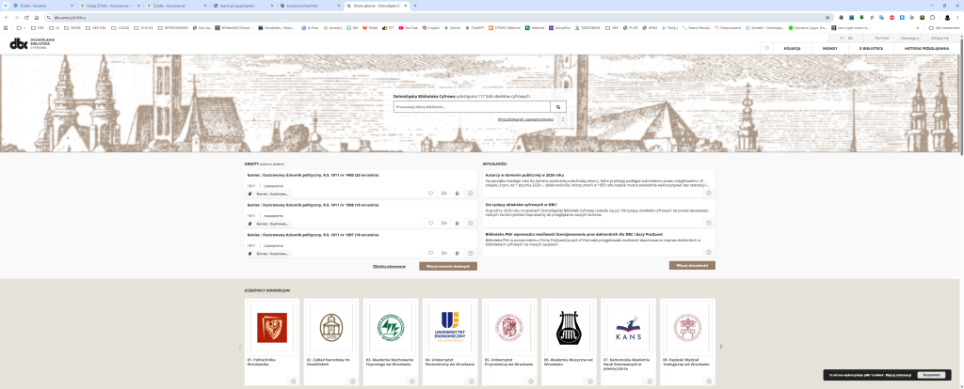
Task: Click the magnifier search button
Action: tap(558, 107)
